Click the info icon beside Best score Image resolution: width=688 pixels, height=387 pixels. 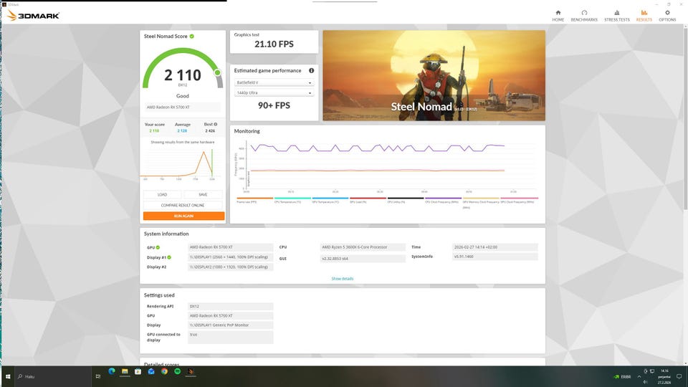click(x=216, y=124)
